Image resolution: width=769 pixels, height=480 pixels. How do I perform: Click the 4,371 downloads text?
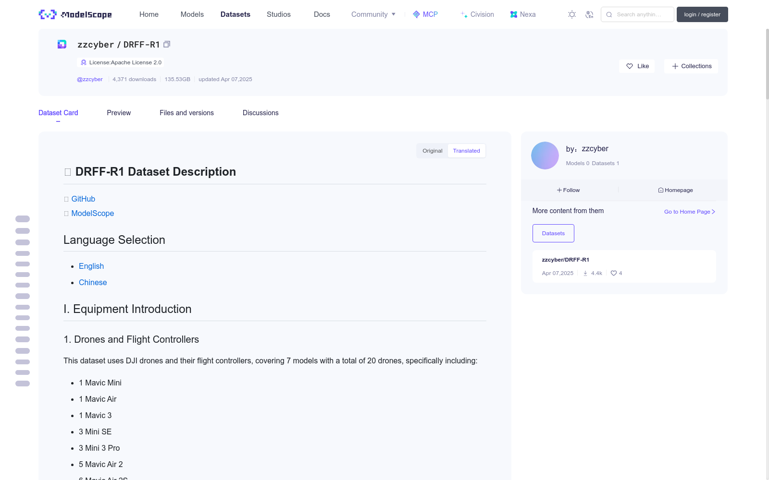tap(135, 79)
